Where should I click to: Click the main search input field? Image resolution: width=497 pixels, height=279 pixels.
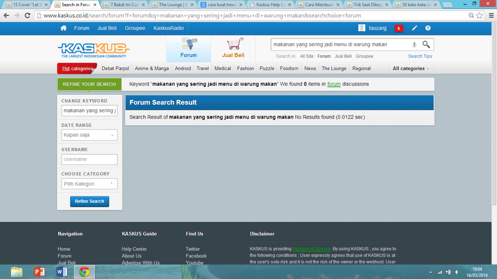point(341,45)
